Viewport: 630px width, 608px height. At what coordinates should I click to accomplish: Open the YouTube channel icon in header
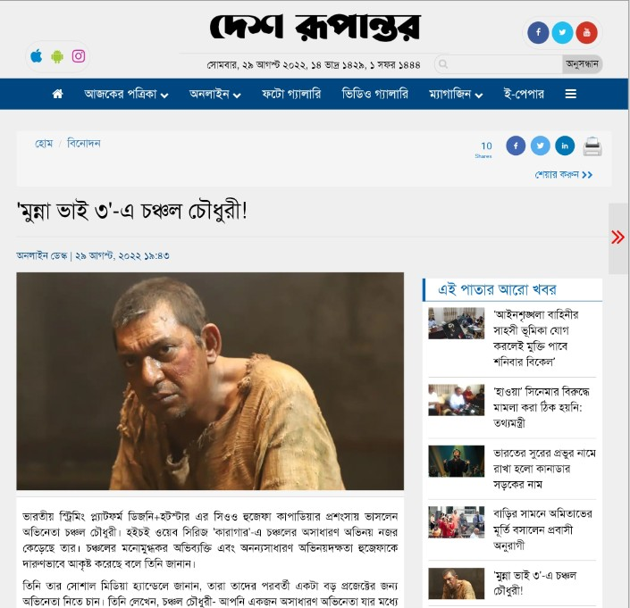tap(586, 32)
